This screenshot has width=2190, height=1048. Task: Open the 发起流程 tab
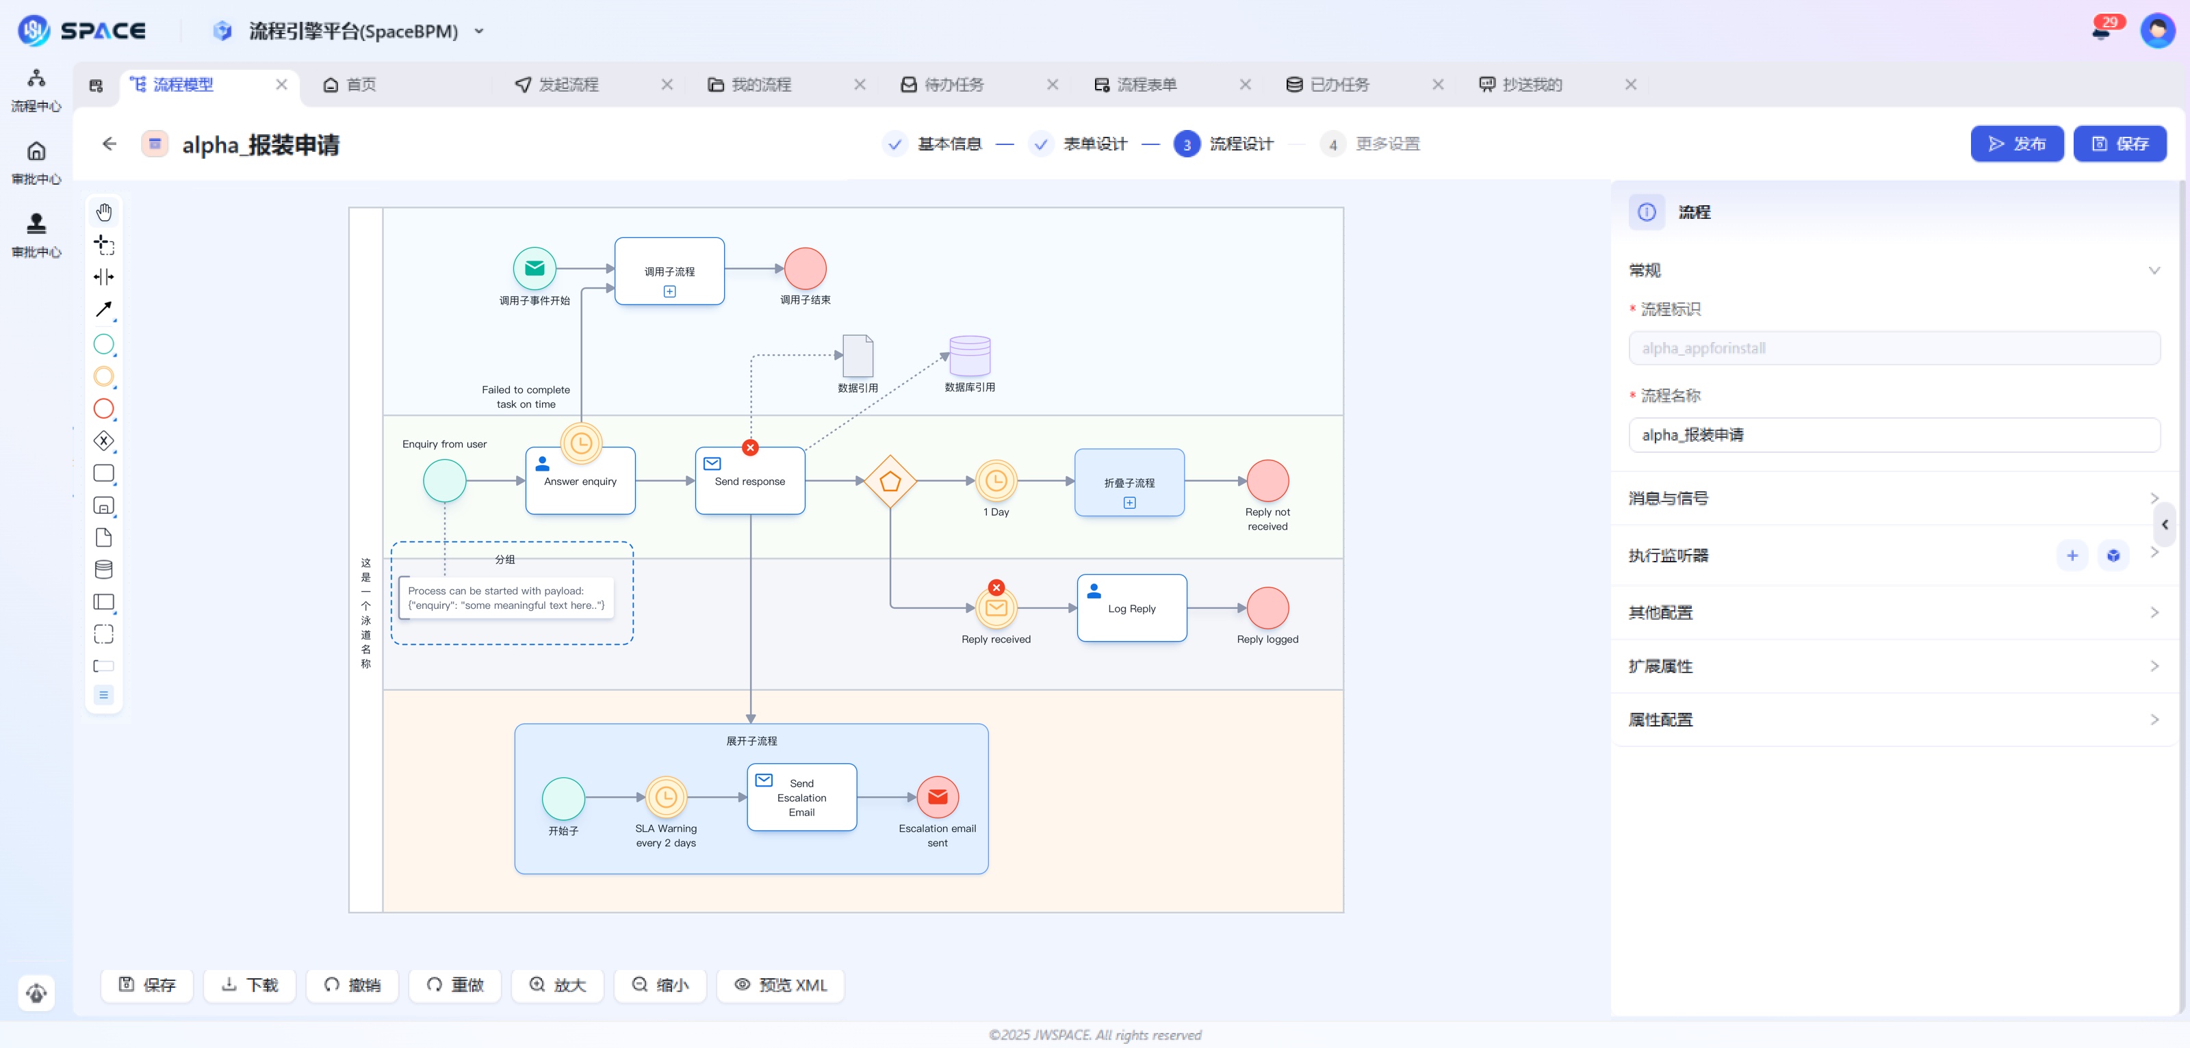(x=568, y=84)
